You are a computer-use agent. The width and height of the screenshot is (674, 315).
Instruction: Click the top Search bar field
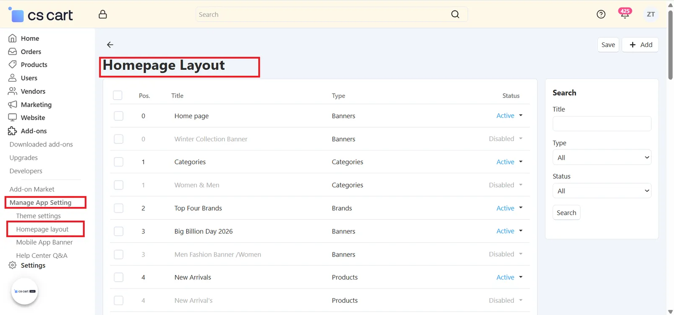(332, 14)
